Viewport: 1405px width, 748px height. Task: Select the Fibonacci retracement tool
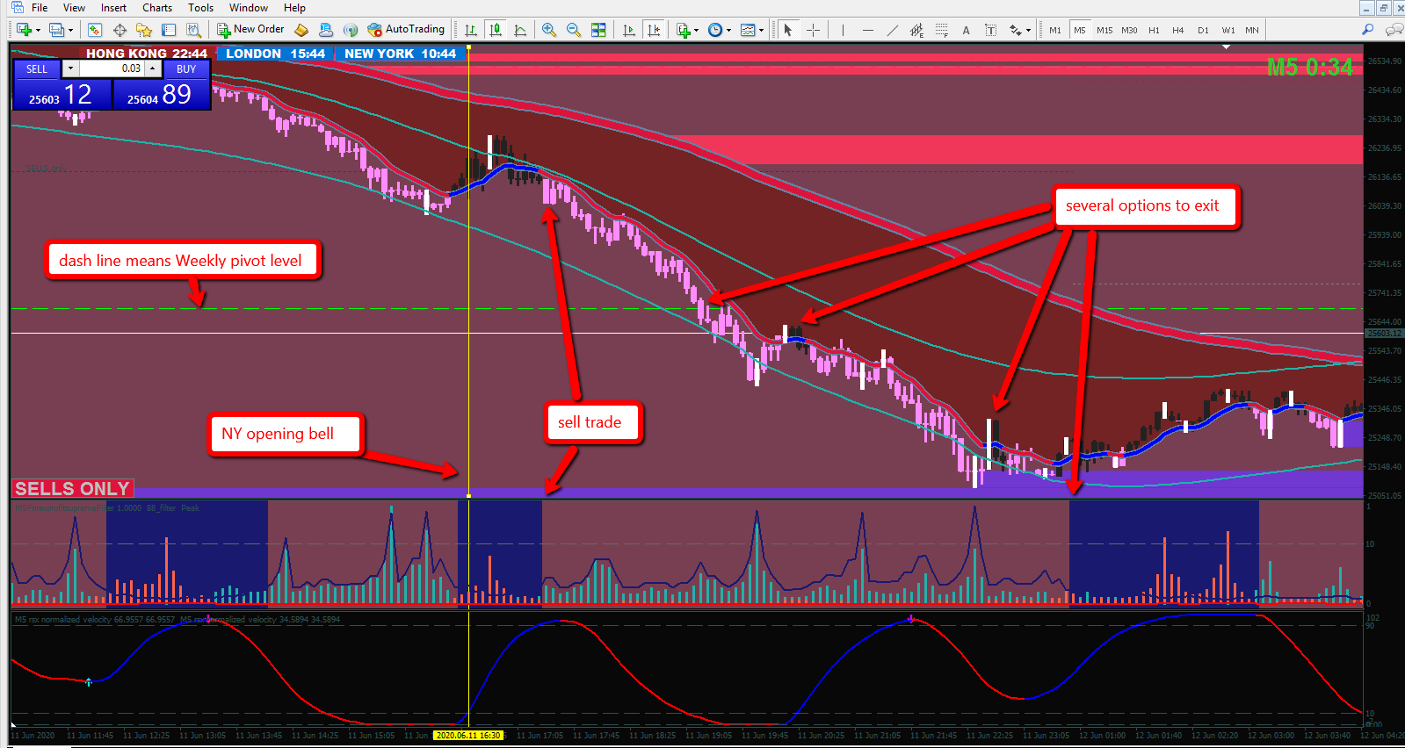point(942,30)
